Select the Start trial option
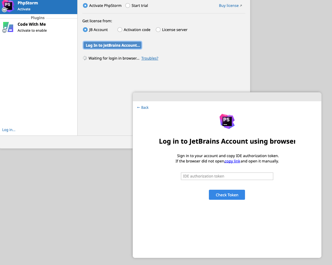Screen dimensions: 332x265 pyautogui.click(x=137, y=6)
